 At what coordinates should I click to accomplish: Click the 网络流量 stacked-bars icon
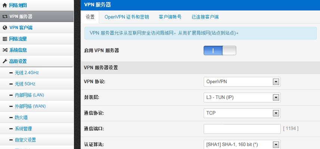[5, 39]
